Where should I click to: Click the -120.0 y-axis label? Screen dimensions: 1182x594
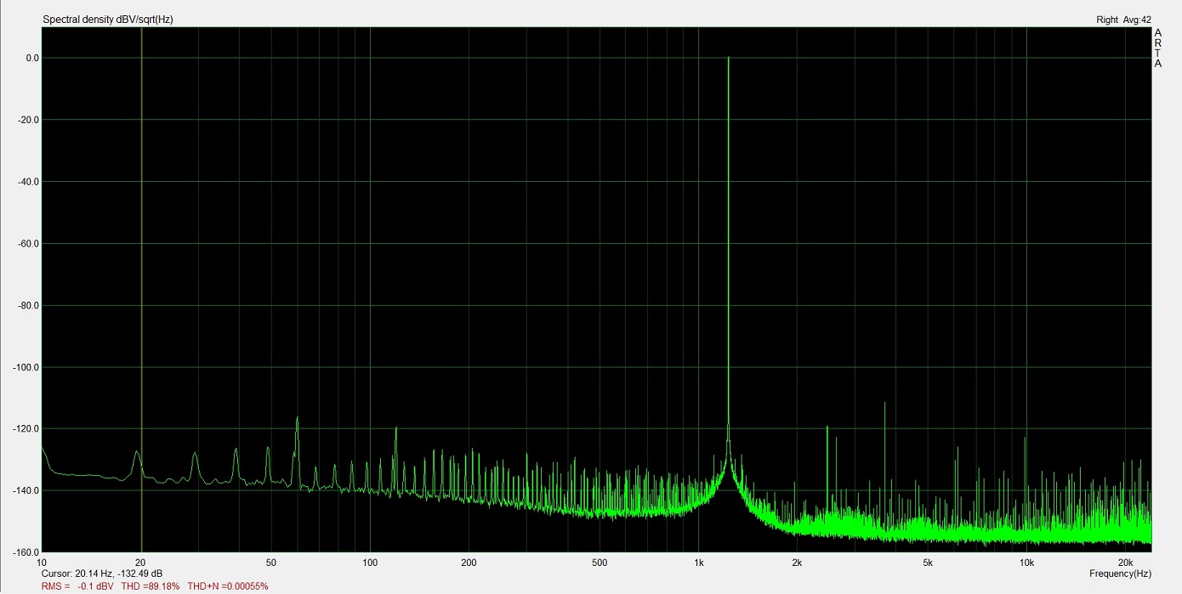tap(26, 429)
